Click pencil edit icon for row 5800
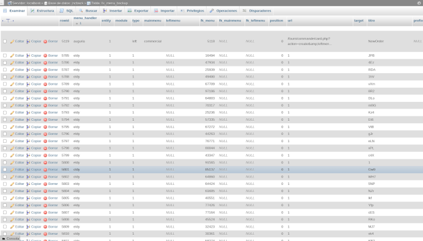 (12, 163)
